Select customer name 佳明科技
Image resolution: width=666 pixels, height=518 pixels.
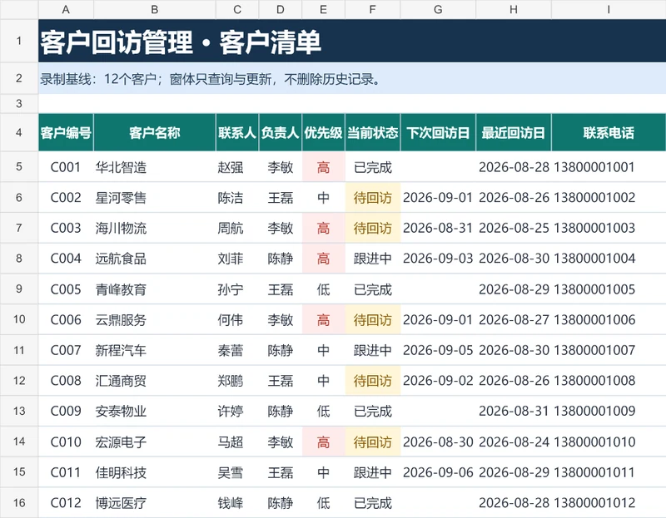click(155, 472)
